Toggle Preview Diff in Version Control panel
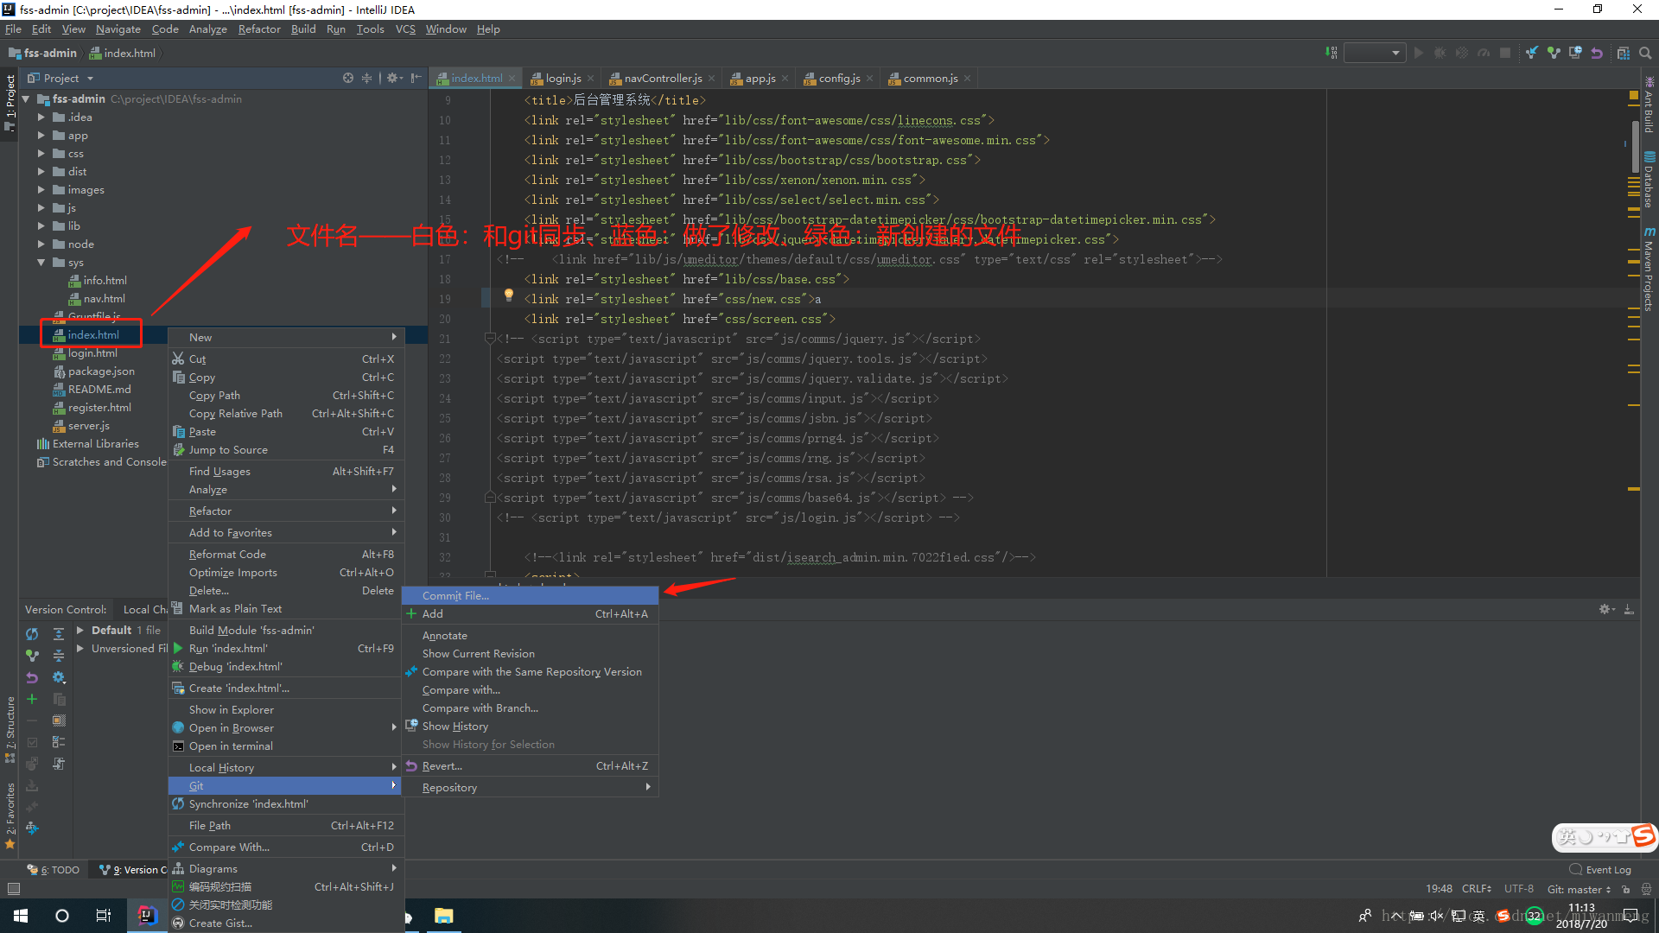The width and height of the screenshot is (1659, 933). tap(59, 720)
